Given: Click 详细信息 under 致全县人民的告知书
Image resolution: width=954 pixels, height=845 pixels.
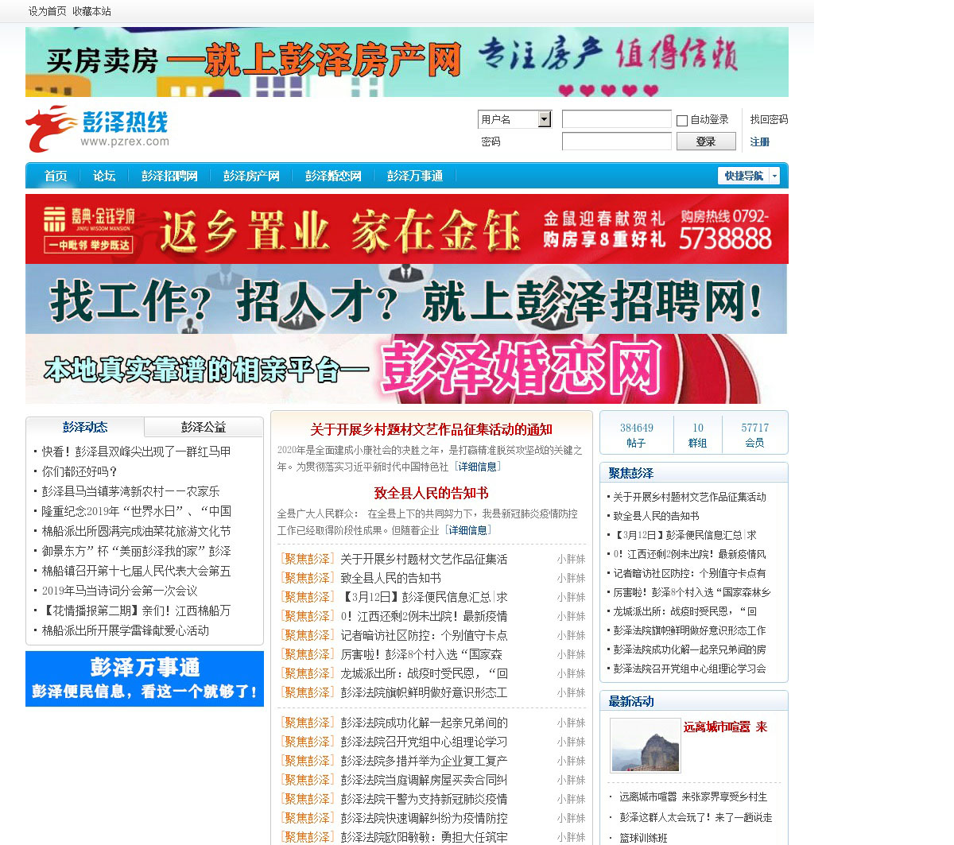Looking at the screenshot, I should pyautogui.click(x=468, y=530).
